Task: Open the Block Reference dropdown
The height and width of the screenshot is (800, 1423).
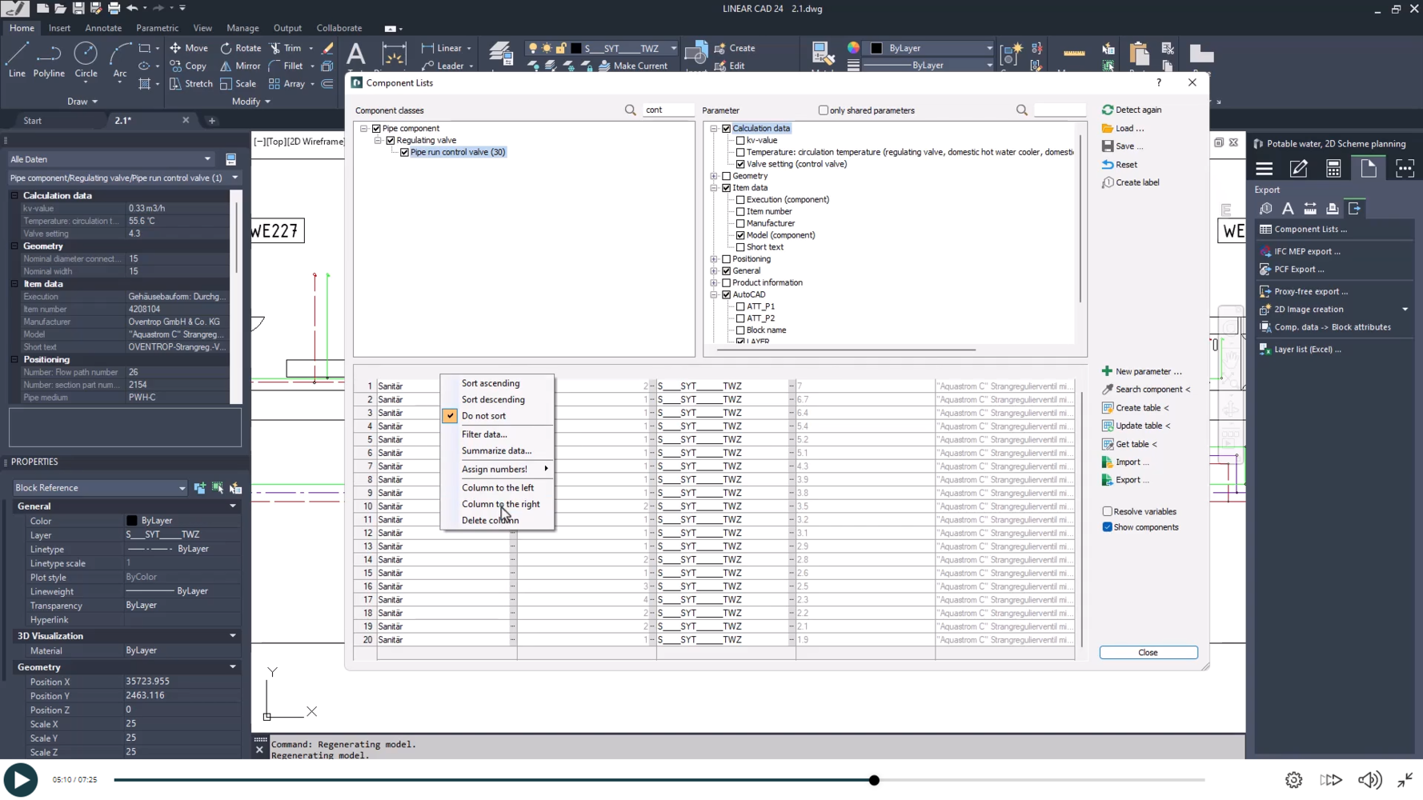Action: pos(182,488)
